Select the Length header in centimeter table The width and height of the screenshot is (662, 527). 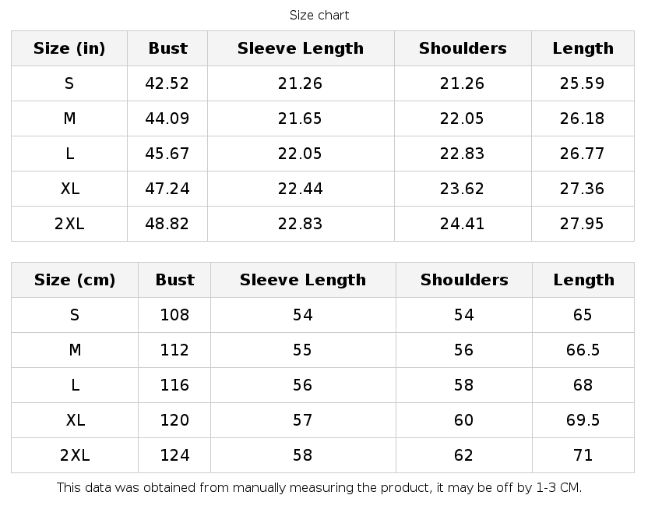583,280
